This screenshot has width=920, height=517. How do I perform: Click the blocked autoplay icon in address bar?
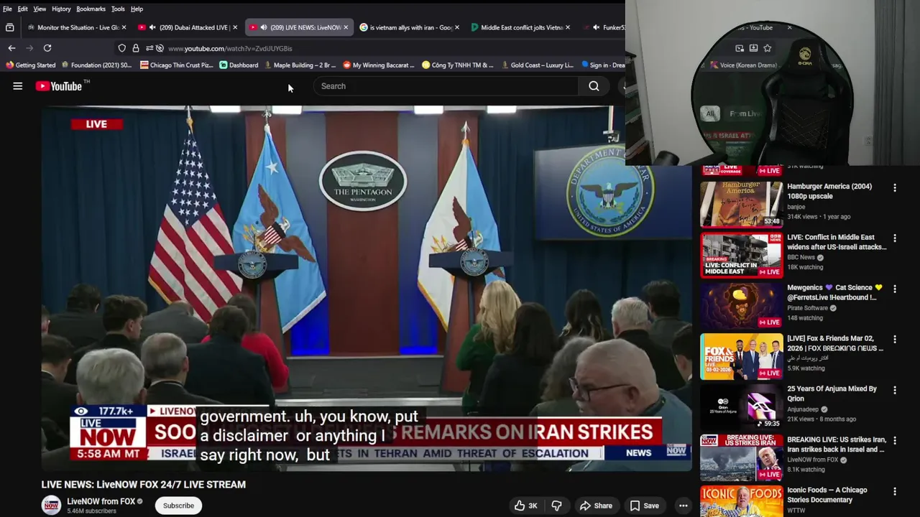(x=160, y=48)
